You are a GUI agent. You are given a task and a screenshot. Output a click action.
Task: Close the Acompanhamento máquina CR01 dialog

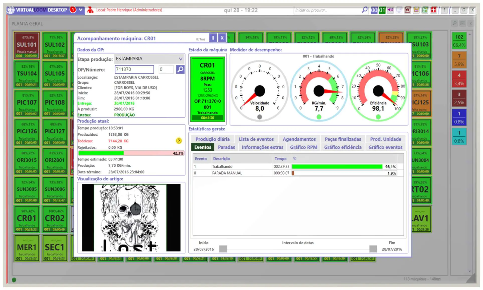pyautogui.click(x=222, y=38)
